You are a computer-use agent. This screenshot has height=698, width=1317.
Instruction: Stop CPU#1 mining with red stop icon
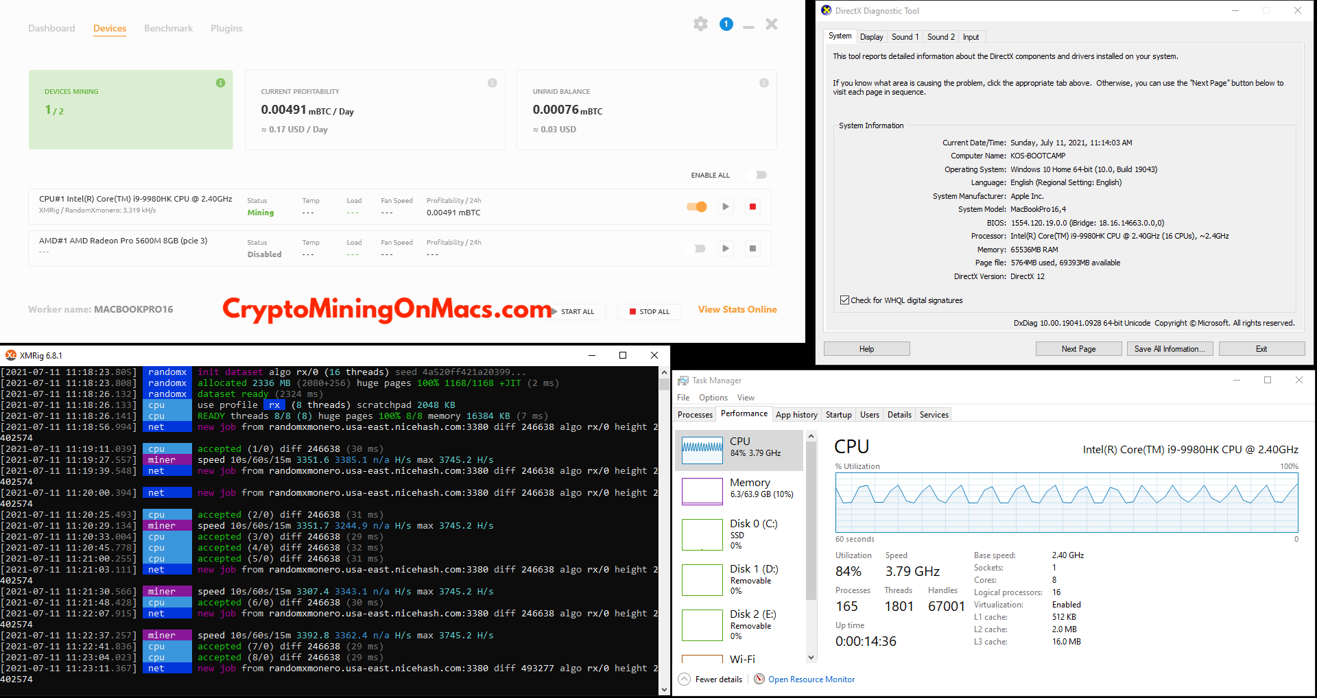click(x=752, y=206)
